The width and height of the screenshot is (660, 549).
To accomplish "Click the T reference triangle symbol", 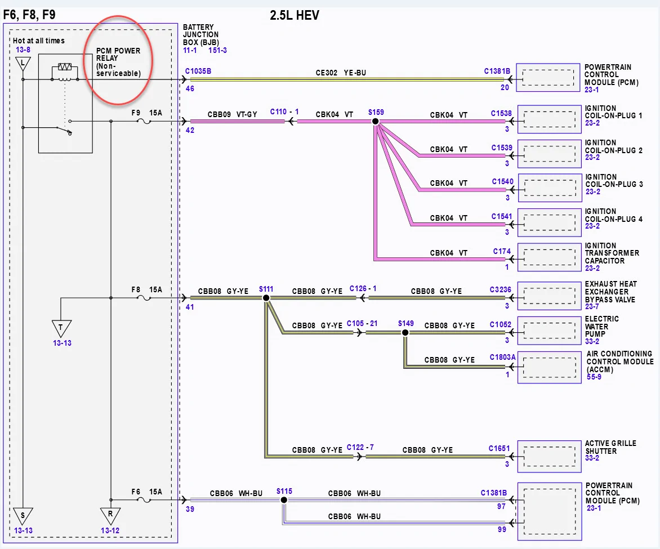I will (61, 328).
